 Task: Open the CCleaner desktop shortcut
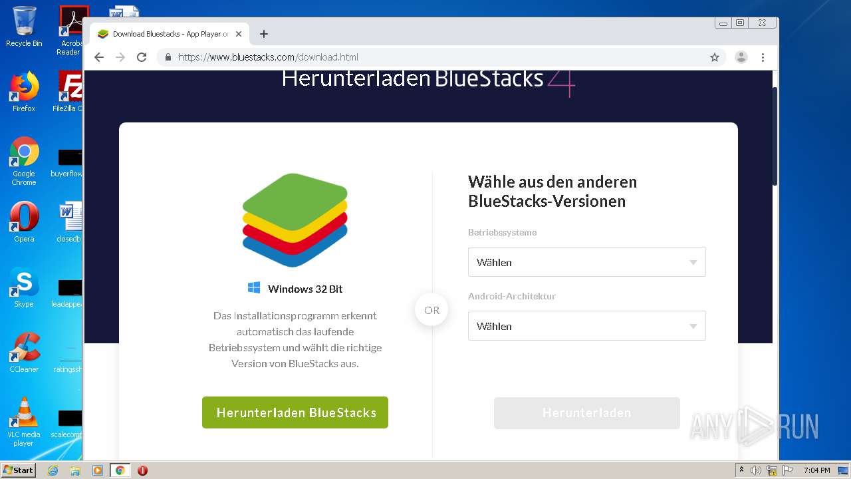pos(24,353)
